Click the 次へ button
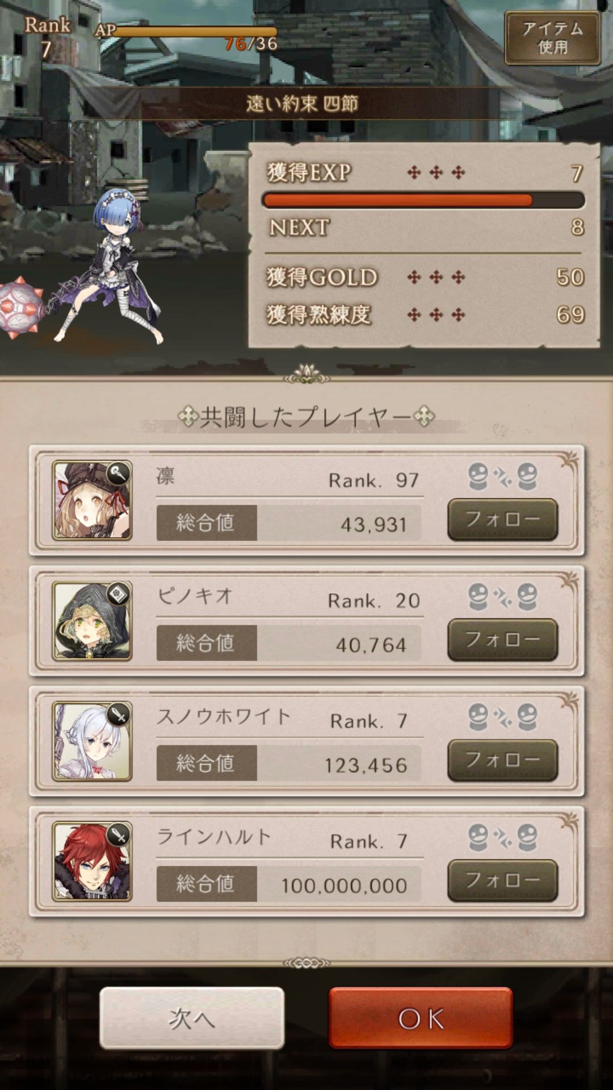613x1090 pixels. [x=192, y=1018]
